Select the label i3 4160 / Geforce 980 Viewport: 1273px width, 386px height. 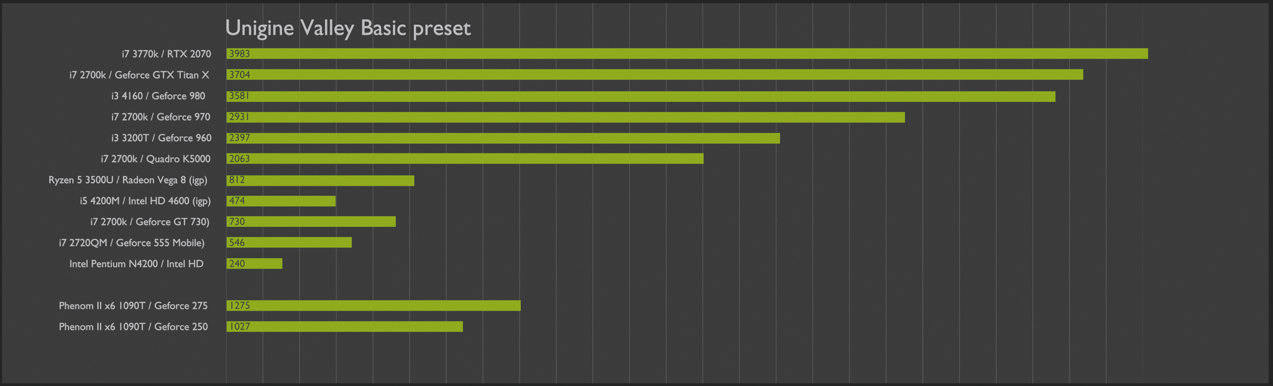[x=159, y=96]
